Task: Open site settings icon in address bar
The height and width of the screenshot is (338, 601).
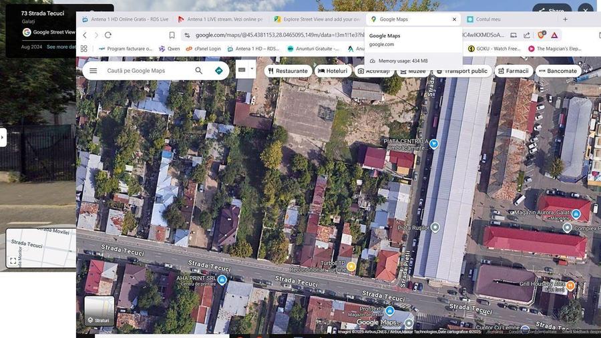Action: click(x=187, y=35)
